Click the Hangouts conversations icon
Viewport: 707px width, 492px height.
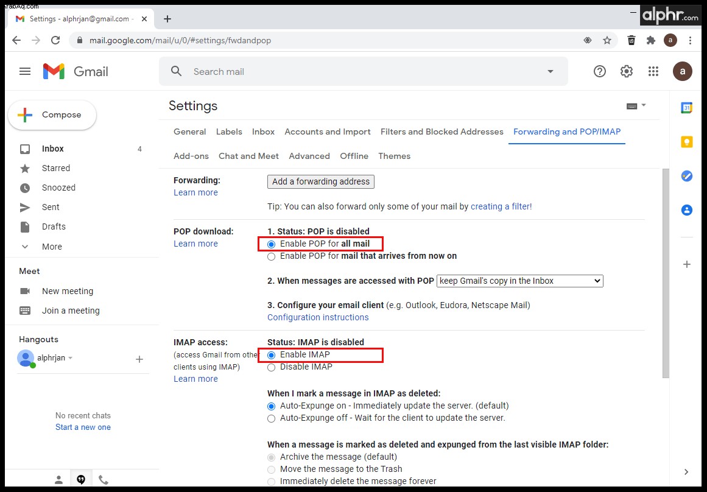click(x=81, y=480)
